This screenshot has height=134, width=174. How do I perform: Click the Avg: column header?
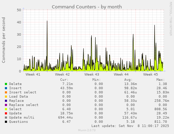point(128,80)
